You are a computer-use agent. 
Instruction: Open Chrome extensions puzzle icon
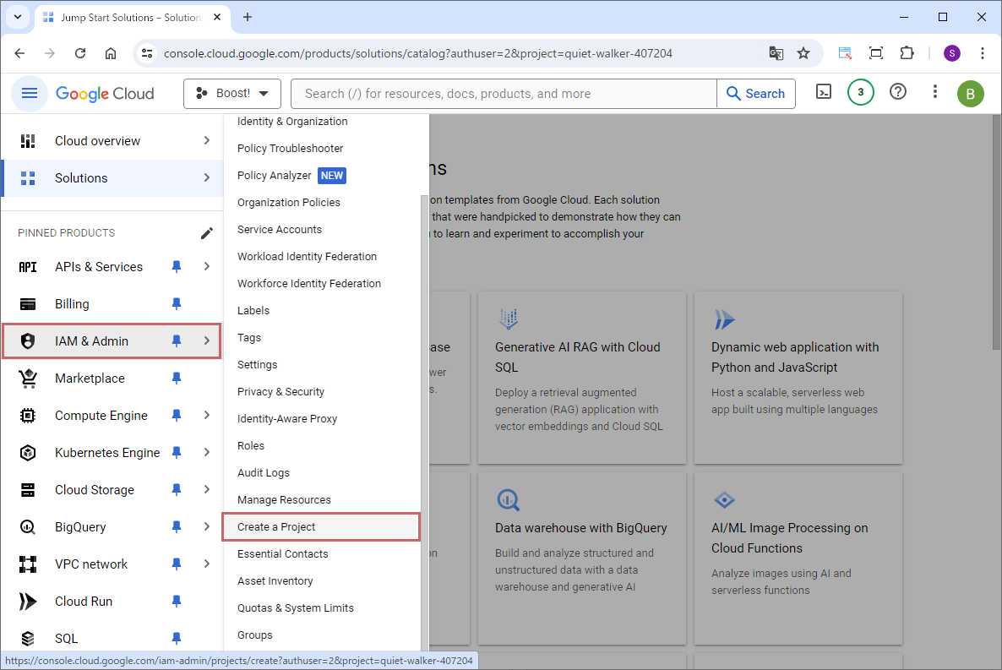907,53
